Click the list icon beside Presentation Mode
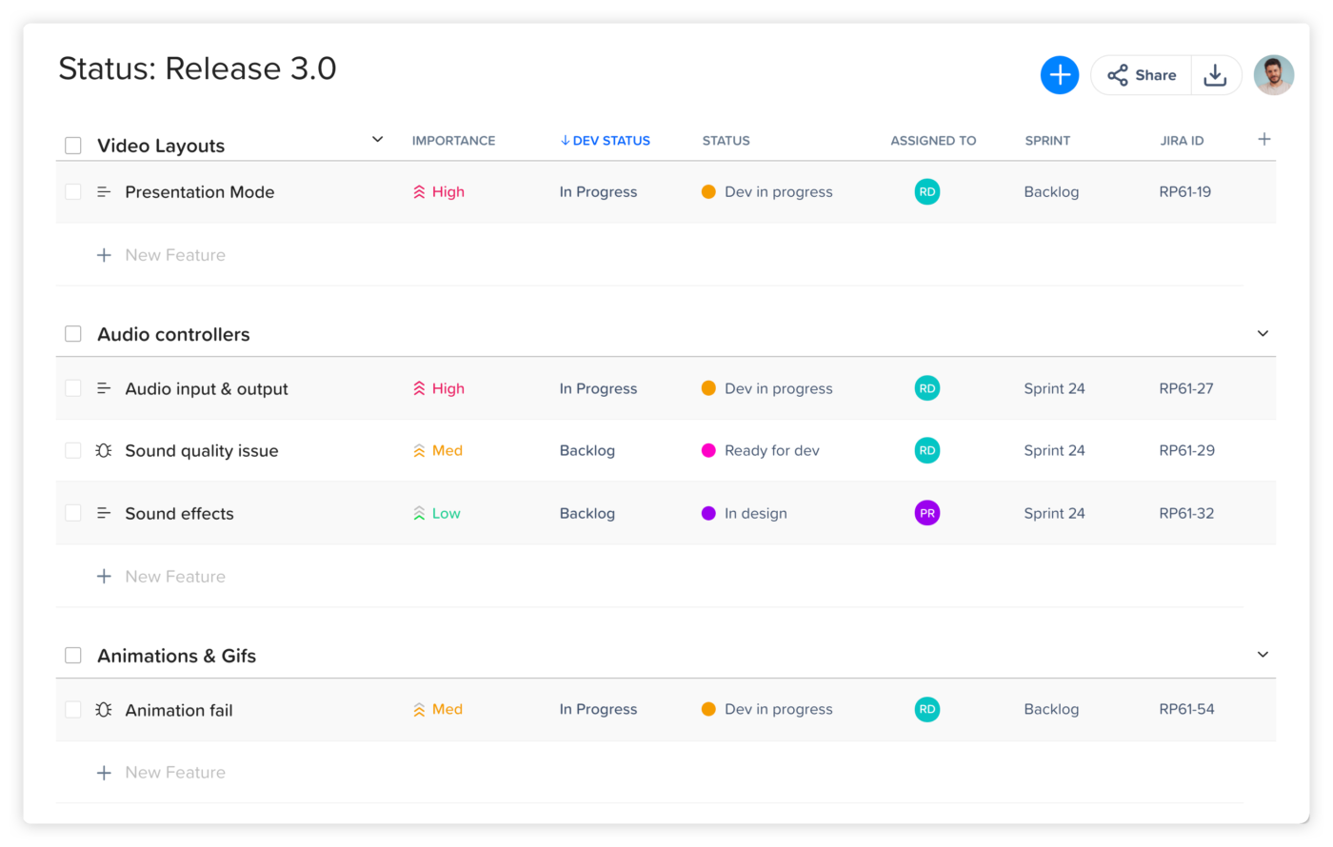This screenshot has width=1333, height=847. 104,192
